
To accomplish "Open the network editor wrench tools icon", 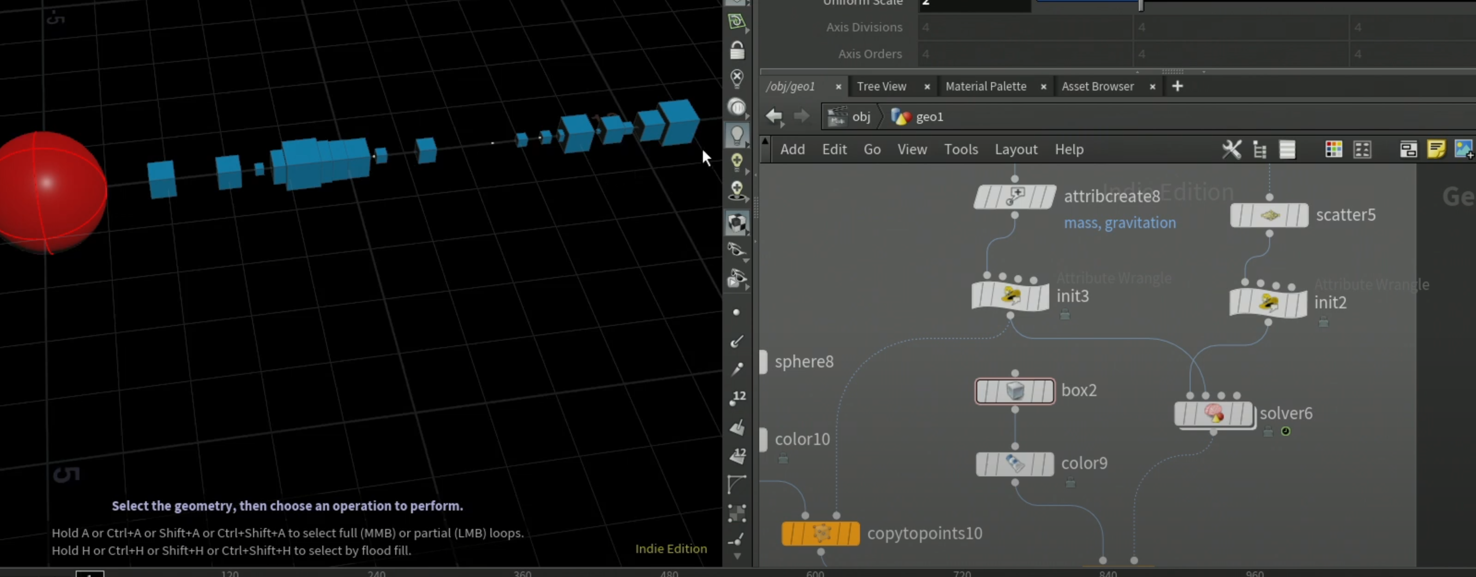I will 1231,150.
